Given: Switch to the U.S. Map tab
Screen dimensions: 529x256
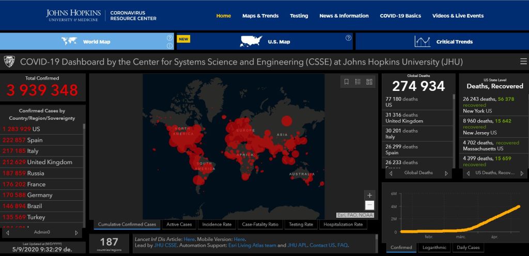Looking at the screenshot, I should 265,41.
